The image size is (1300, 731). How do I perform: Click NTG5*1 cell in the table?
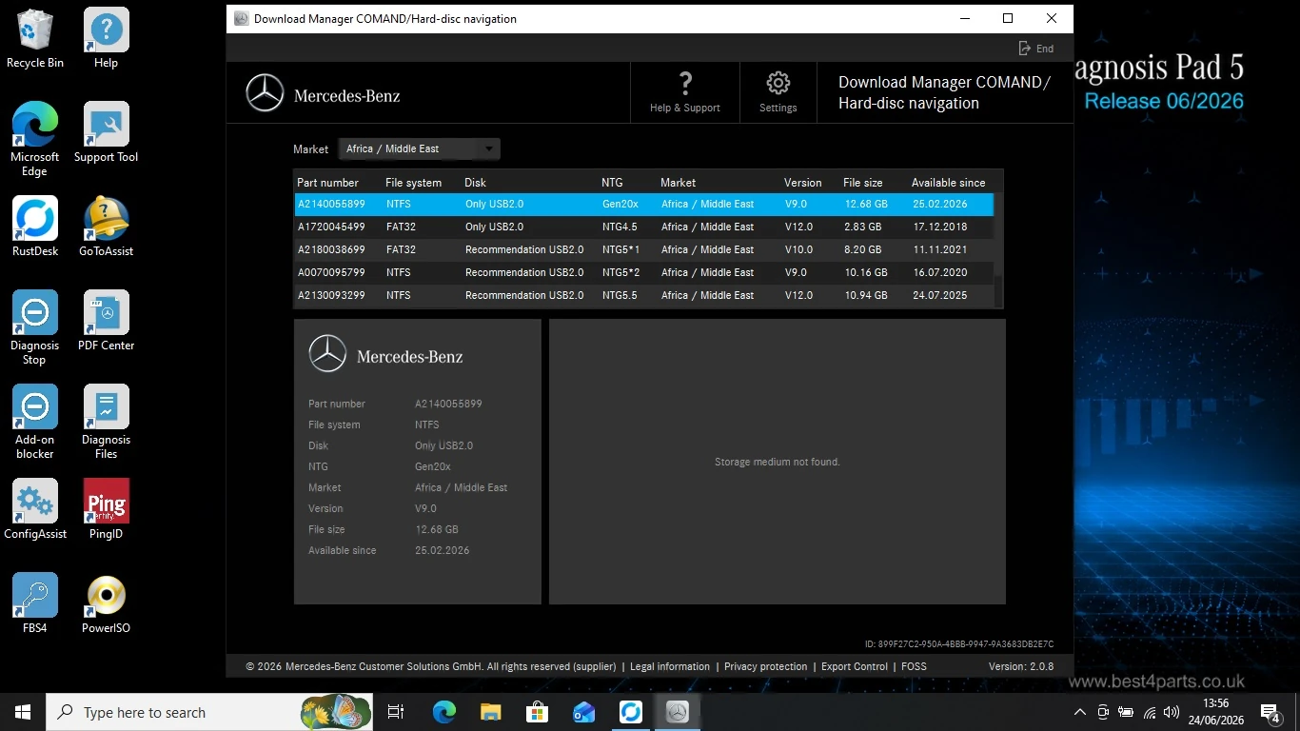tap(621, 249)
